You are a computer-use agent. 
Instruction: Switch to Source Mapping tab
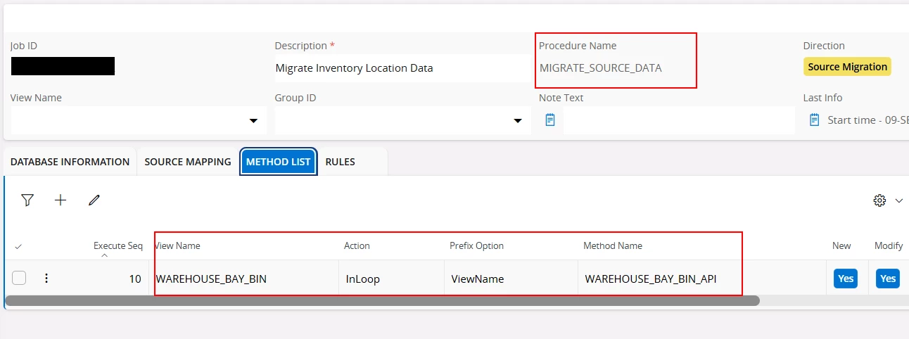[188, 162]
